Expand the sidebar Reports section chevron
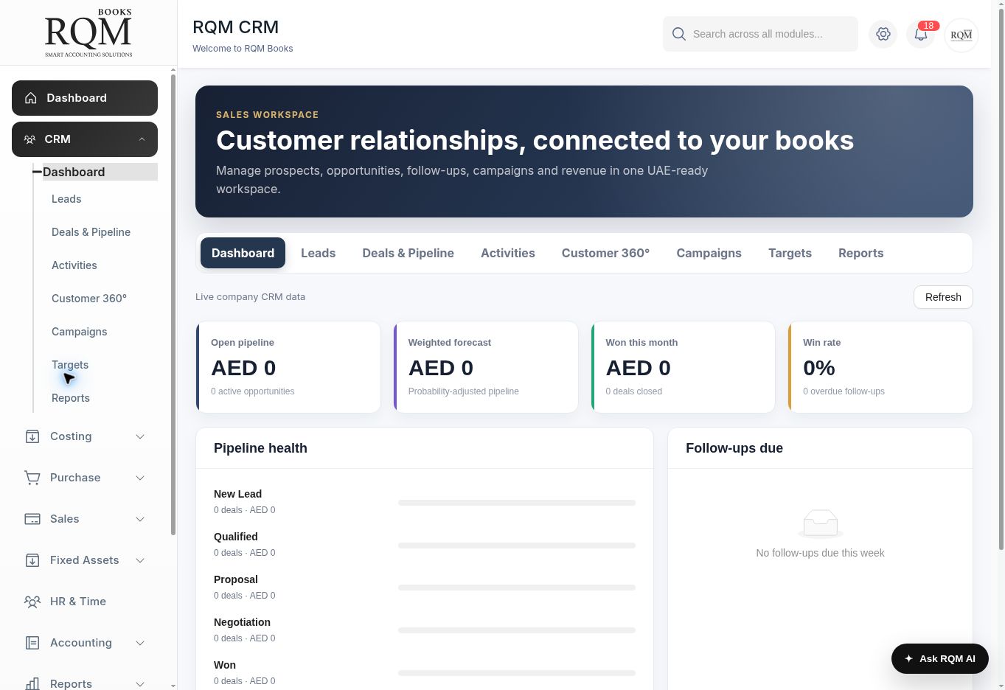Viewport: 1005px width, 690px height. click(140, 684)
